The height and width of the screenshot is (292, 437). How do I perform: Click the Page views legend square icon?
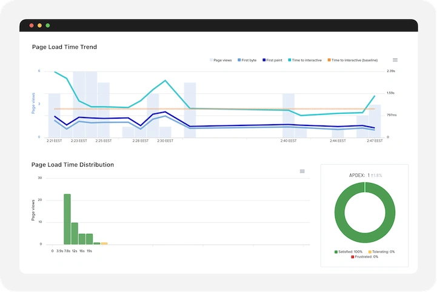(x=212, y=61)
